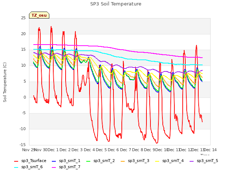Click the sp3_Tsurface legend label
This screenshot has height=174, width=232.
[x=34, y=161]
